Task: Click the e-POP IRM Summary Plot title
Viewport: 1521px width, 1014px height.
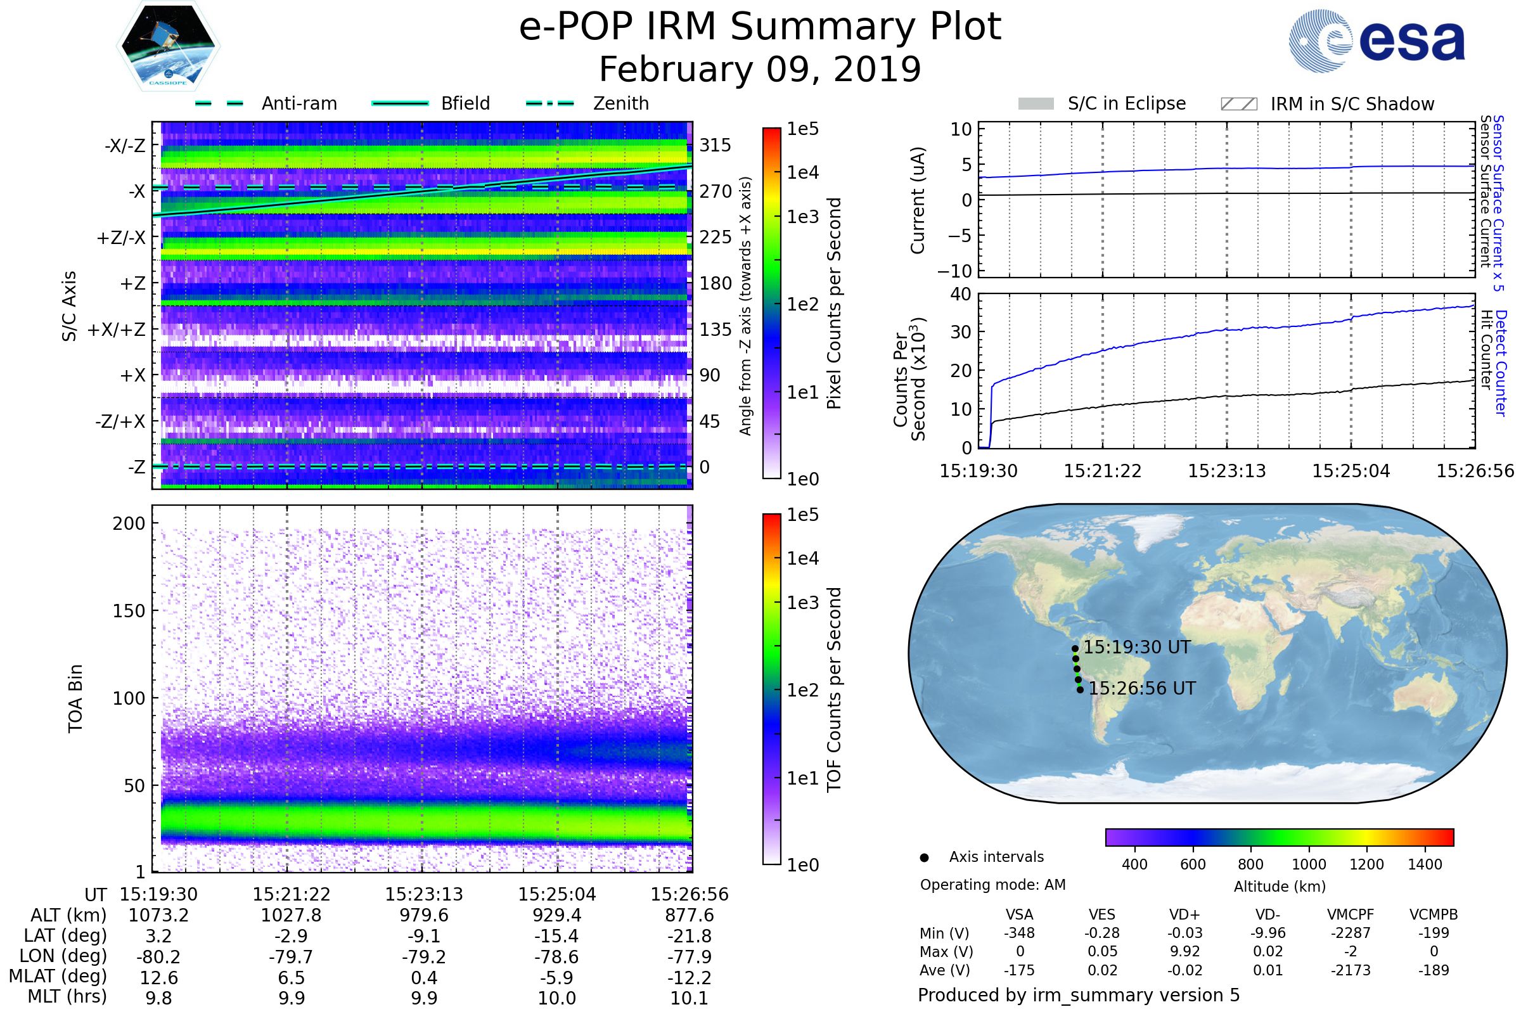Action: (x=760, y=27)
